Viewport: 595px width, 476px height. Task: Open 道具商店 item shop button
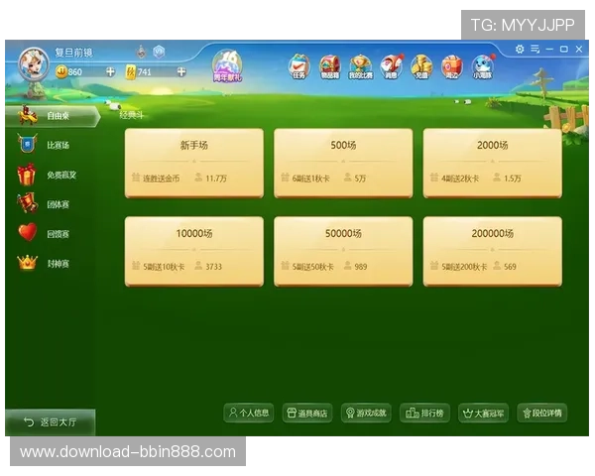pyautogui.click(x=306, y=413)
